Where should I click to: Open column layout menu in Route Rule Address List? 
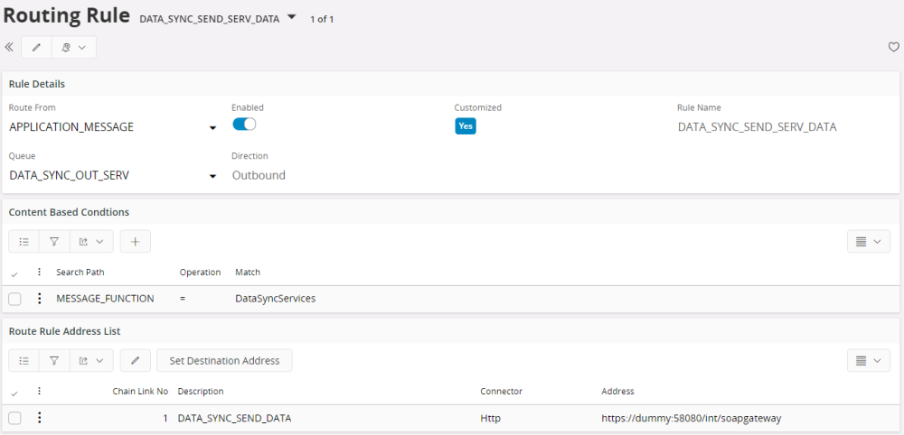click(868, 361)
